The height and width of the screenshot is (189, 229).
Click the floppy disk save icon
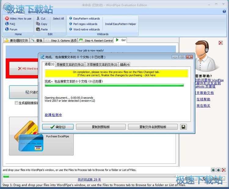tap(184, 127)
